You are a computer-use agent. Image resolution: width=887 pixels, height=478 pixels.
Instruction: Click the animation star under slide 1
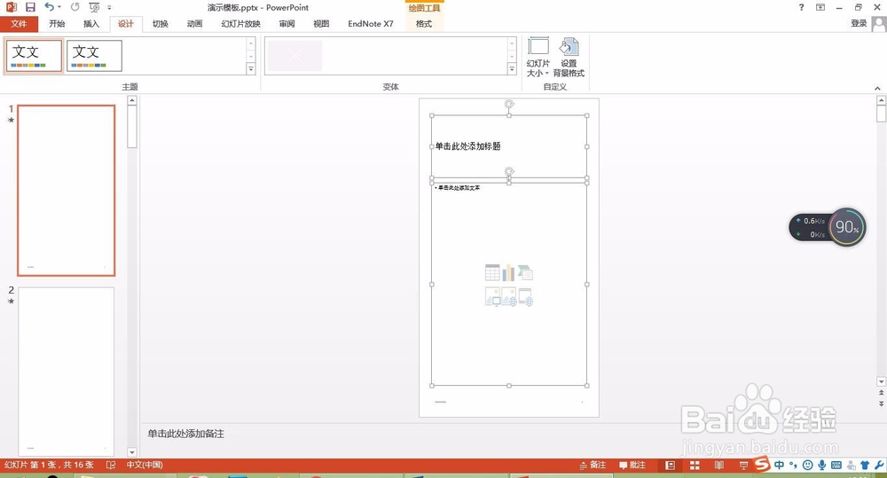(11, 120)
